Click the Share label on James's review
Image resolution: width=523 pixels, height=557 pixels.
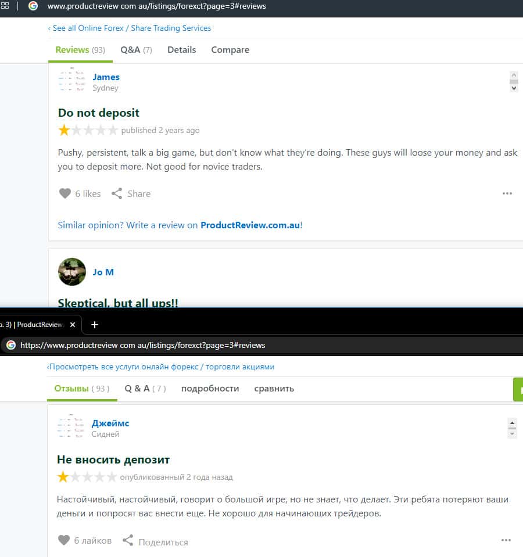pos(139,193)
